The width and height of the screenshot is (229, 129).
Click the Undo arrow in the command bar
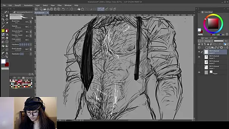click(x=64, y=9)
